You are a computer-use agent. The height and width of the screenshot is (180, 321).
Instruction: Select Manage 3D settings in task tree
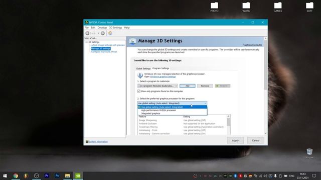101,48
